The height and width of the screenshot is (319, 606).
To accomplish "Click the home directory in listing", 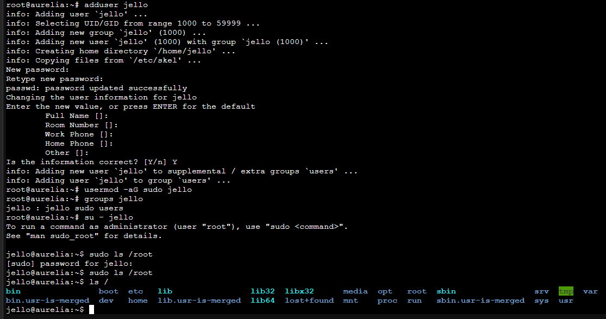I will (138, 301).
